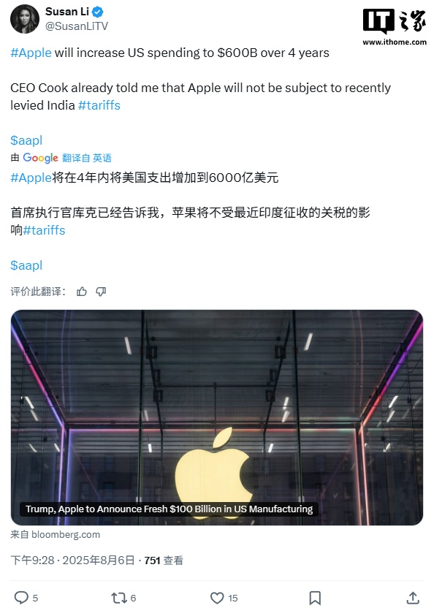434x608 pixels.
Task: Click the blue verified badge
Action: coord(98,12)
